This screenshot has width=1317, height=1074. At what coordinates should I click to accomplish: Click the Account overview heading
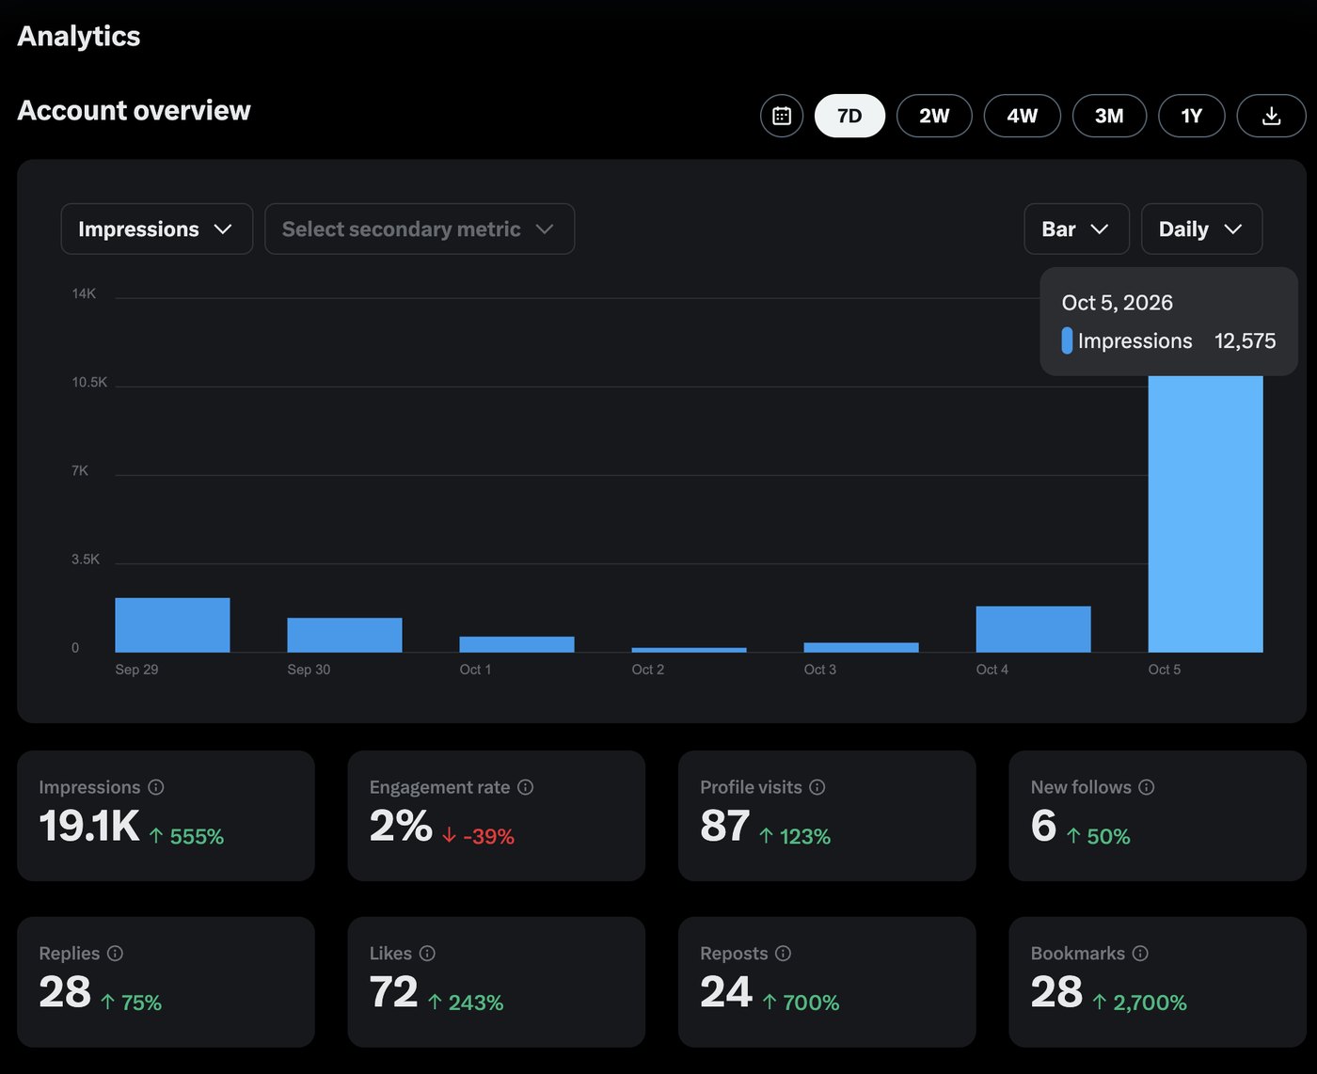(x=135, y=110)
